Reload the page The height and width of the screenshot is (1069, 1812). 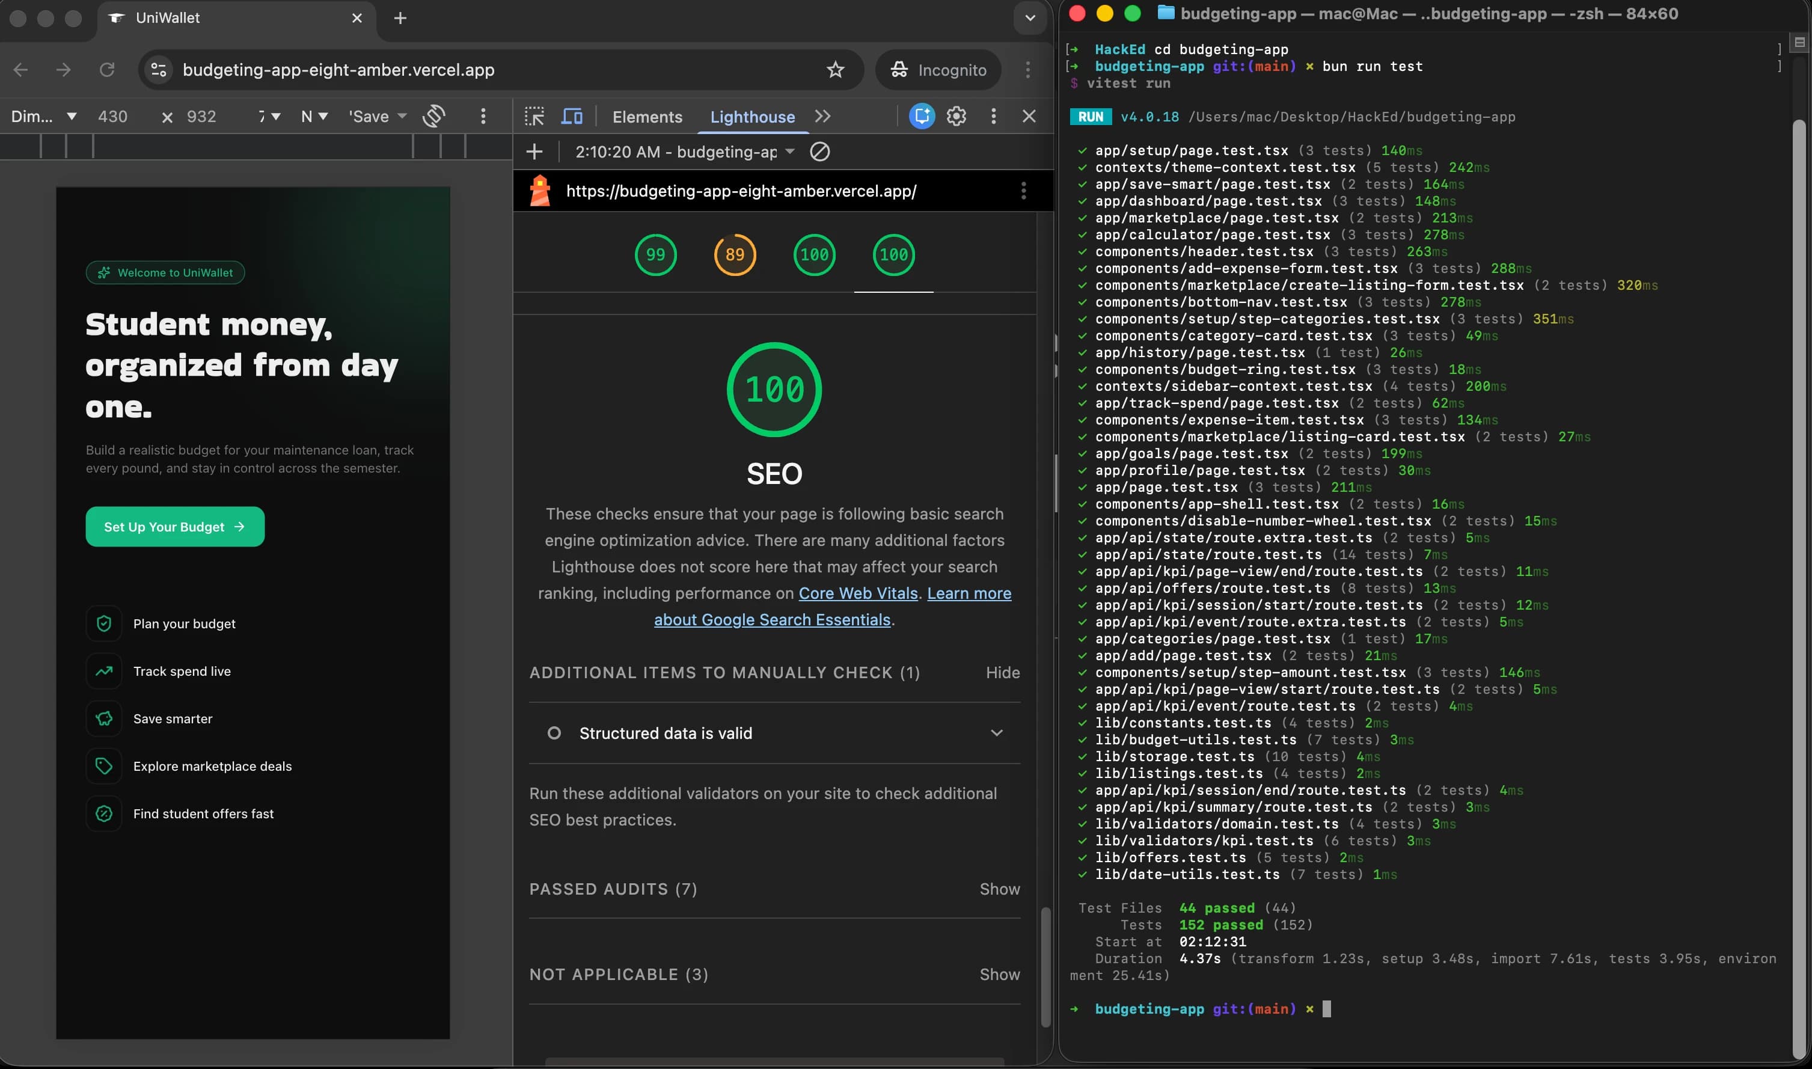[x=106, y=70]
